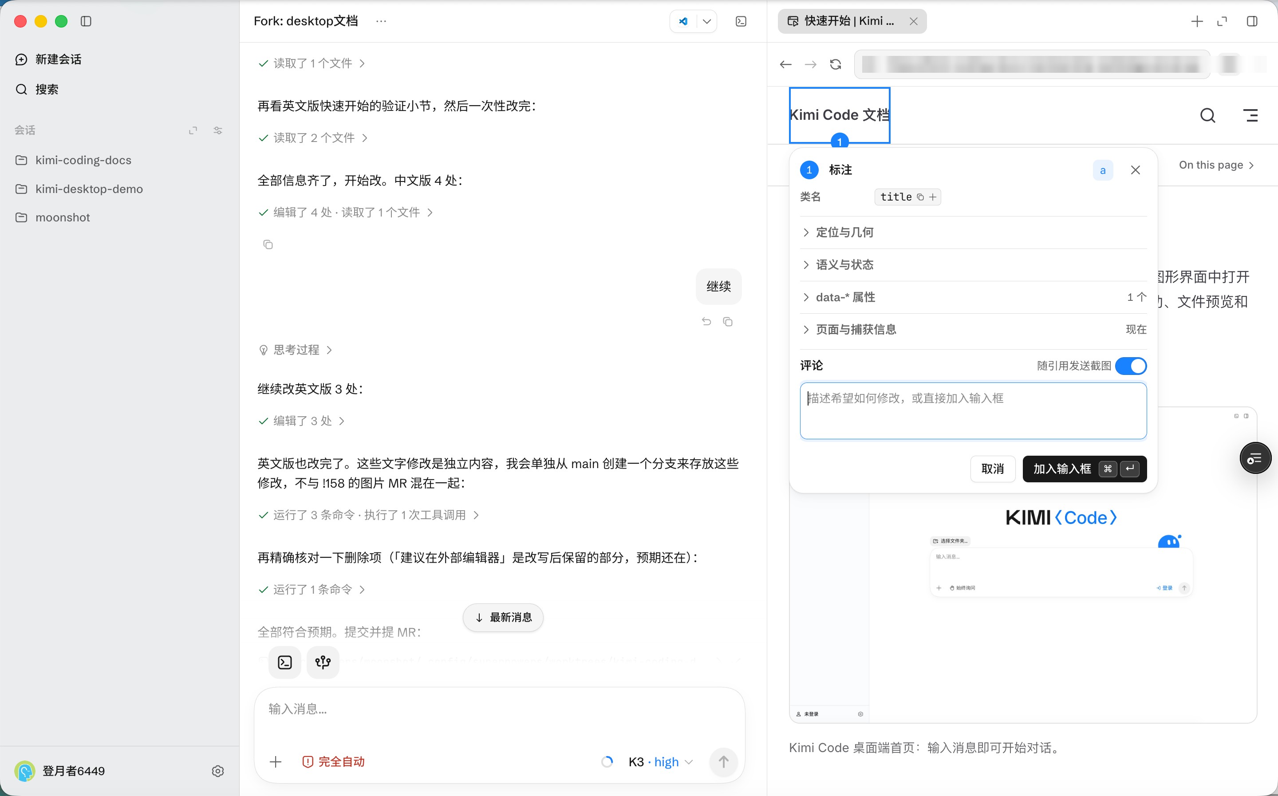Open the K3 · high model dropdown
The height and width of the screenshot is (796, 1278).
click(x=661, y=762)
